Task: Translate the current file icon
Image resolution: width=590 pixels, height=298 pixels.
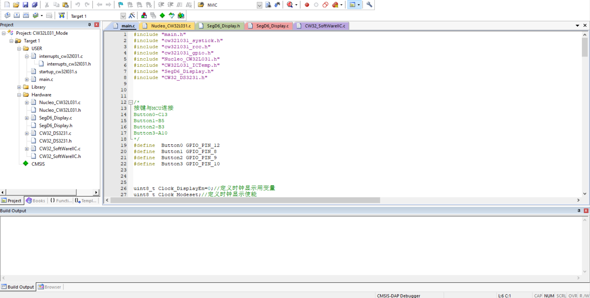Action: tap(7, 15)
